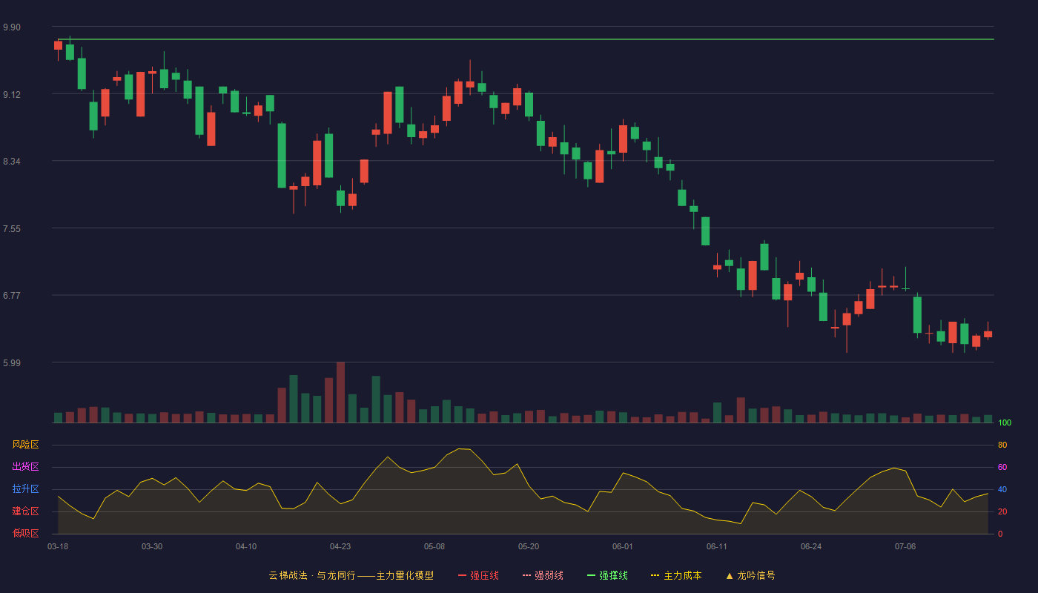The height and width of the screenshot is (593, 1038).
Task: Select the 06-24 date label
Action: click(811, 546)
